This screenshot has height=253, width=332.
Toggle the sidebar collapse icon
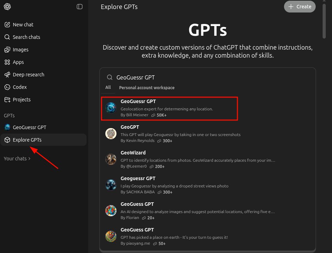pyautogui.click(x=79, y=7)
